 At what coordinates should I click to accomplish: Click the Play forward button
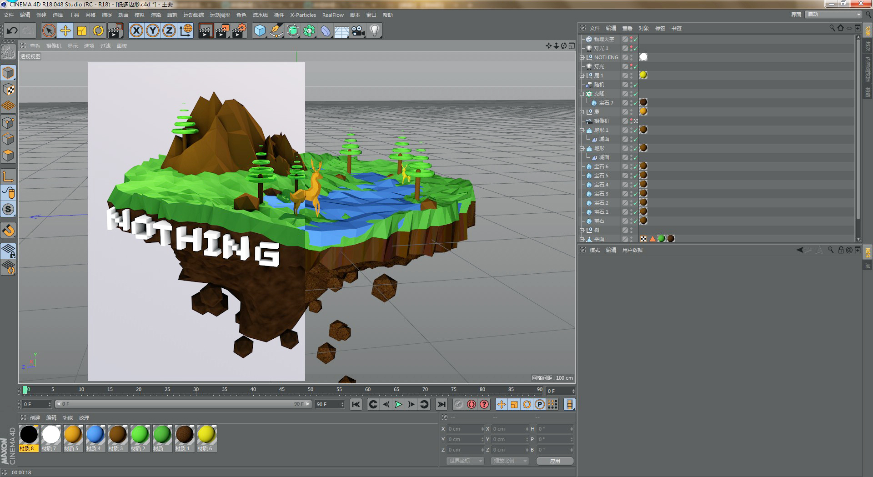[398, 404]
